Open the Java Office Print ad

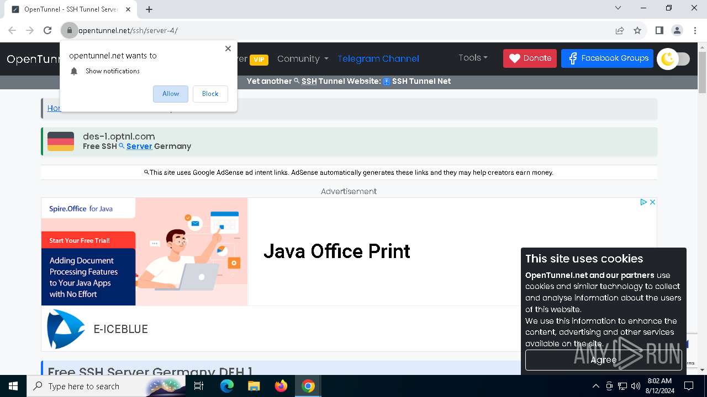pos(337,251)
